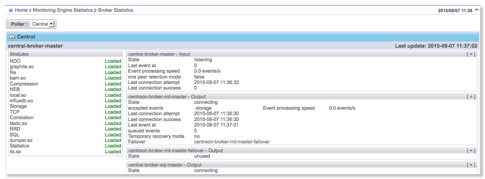Click central-broker-sql-master - Output title
Viewport: 485px width, 179px height.
pos(165,165)
